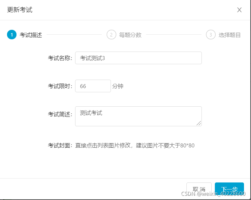The width and height of the screenshot is (251, 200).
Task: Go to step 3 circle icon
Action: [x=211, y=34]
